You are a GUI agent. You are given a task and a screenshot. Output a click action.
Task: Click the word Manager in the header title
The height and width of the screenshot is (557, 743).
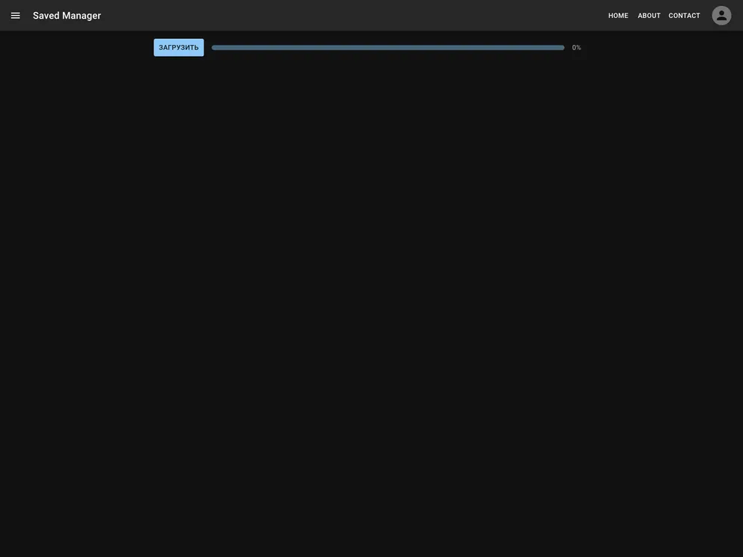[x=82, y=16]
